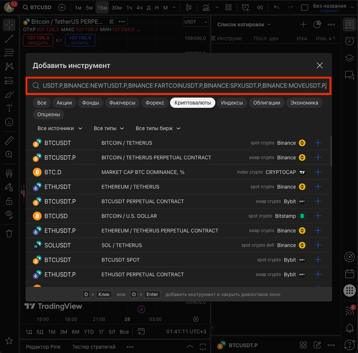This screenshot has width=358, height=353.
Task: Toggle lock all drawings
Action: [x=9, y=201]
